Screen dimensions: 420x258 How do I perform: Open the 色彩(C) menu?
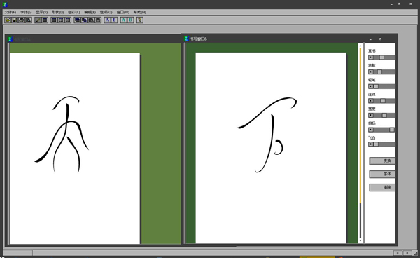(x=74, y=12)
